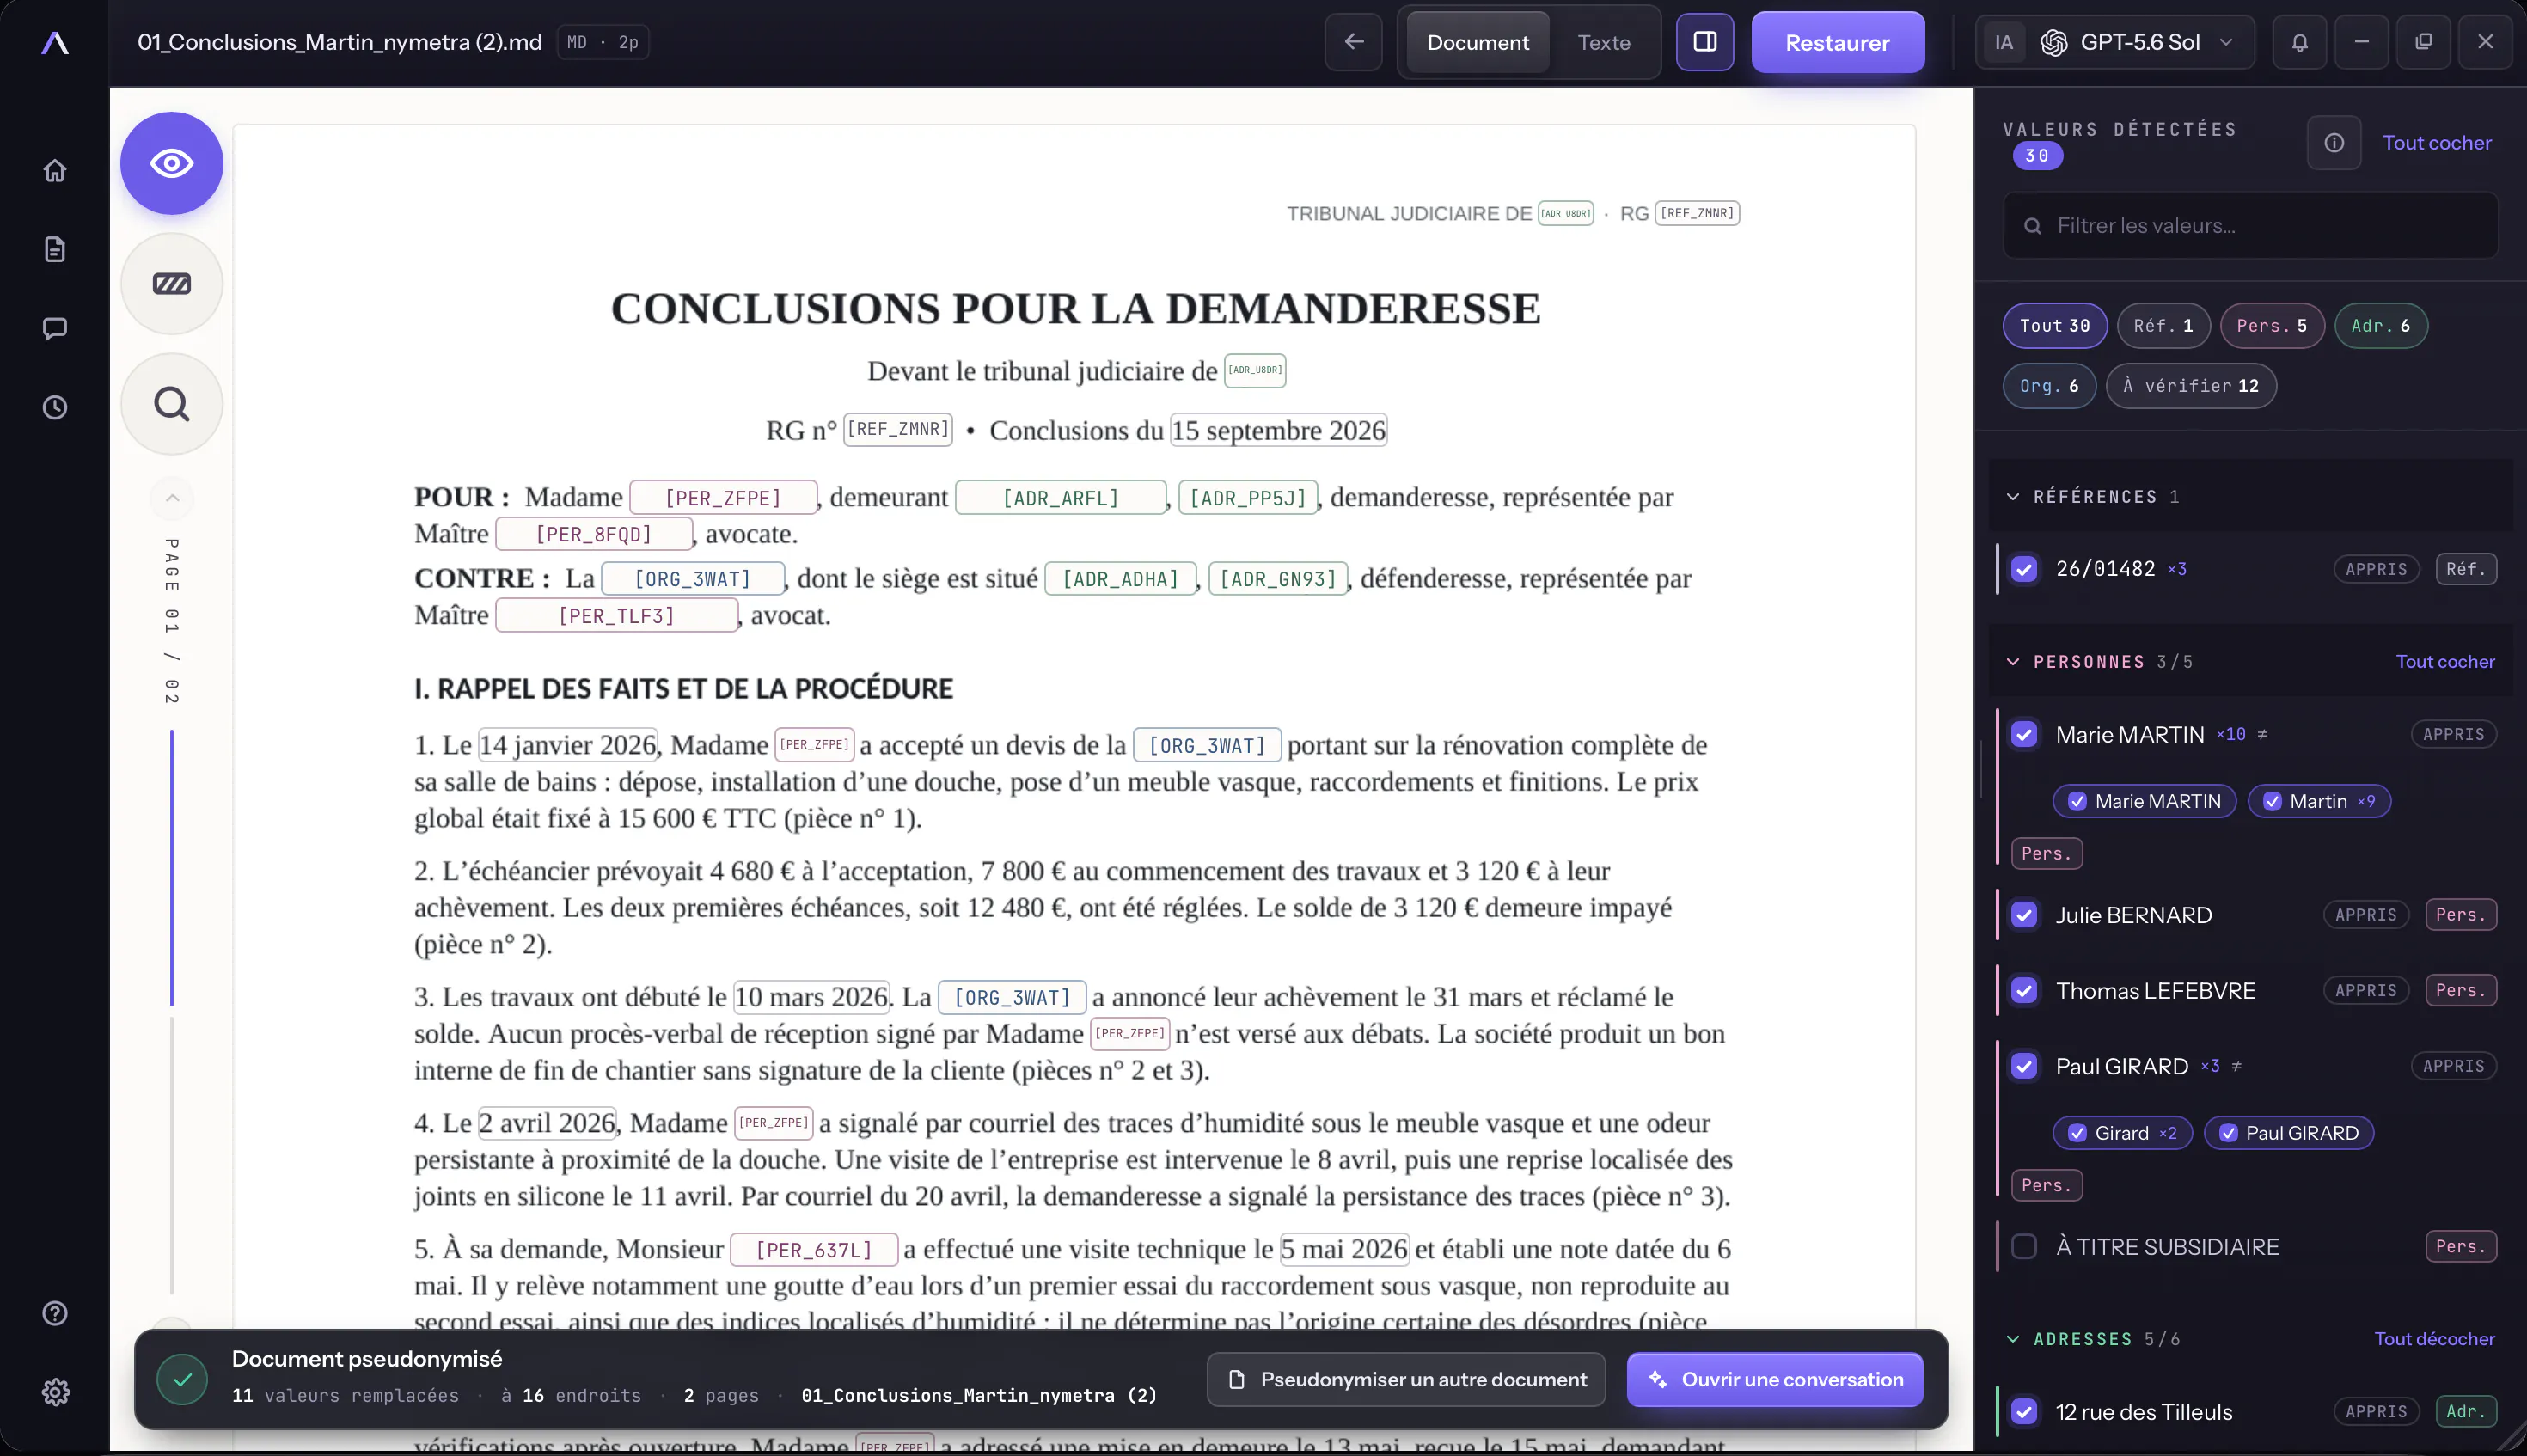Image resolution: width=2527 pixels, height=1456 pixels.
Task: Click Ouvrir une conversation button
Action: pos(1775,1380)
